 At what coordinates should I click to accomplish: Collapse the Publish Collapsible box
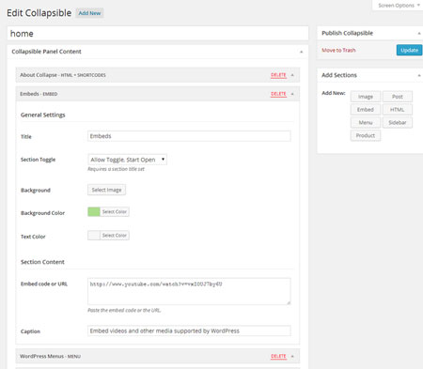click(x=419, y=33)
